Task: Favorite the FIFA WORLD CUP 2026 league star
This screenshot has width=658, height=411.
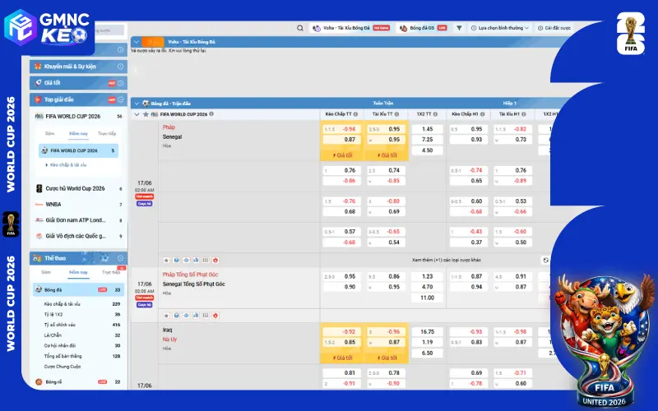Action: [x=146, y=114]
